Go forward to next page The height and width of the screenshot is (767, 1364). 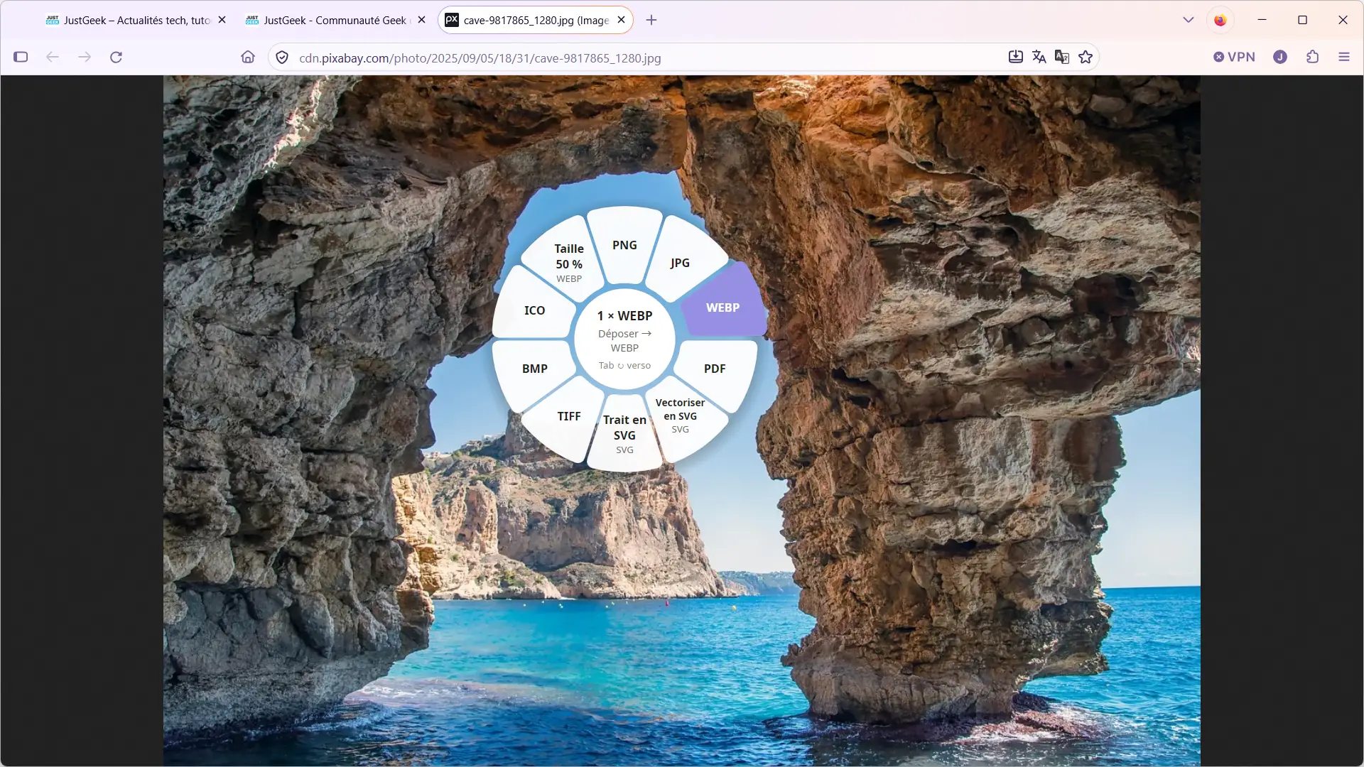click(x=85, y=57)
